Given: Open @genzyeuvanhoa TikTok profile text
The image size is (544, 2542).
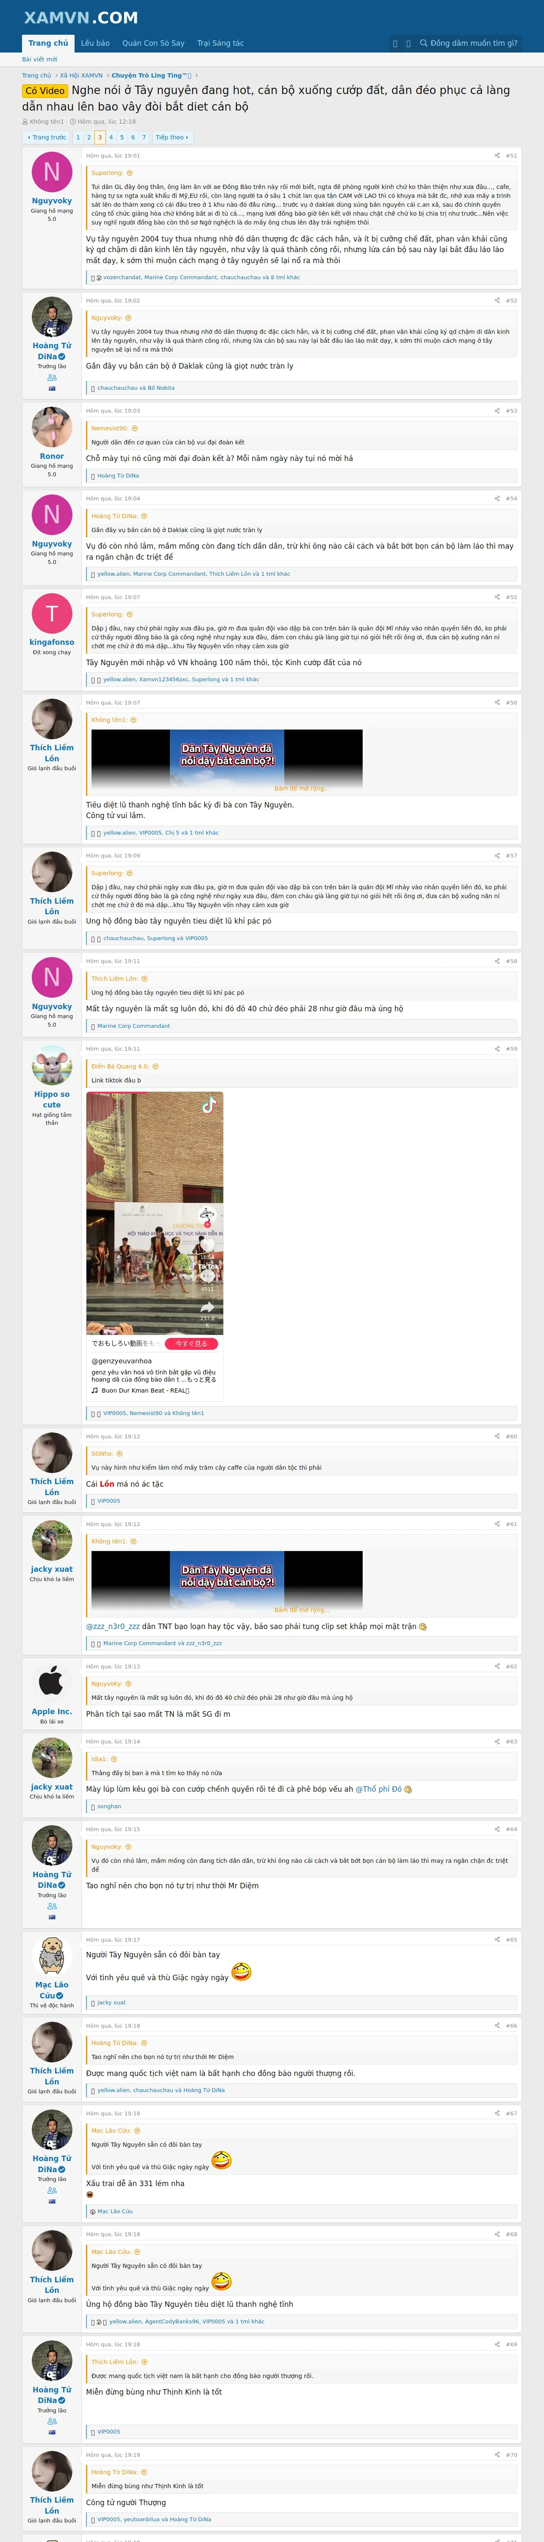Looking at the screenshot, I should 122,1361.
